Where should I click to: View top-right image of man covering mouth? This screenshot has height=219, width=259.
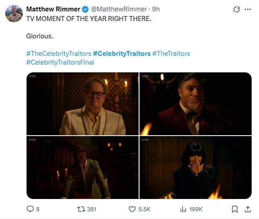point(196,103)
